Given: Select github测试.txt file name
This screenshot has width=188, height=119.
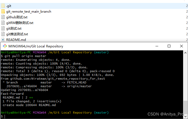Looking at the screenshot, I should (17, 17).
